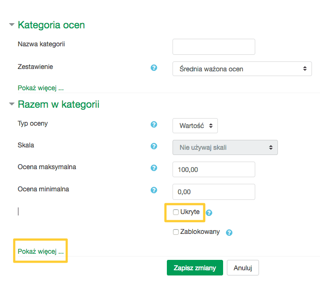Viewport: 320px width, 292px height.
Task: Open help icon beside Zablokowany
Action: click(x=229, y=232)
